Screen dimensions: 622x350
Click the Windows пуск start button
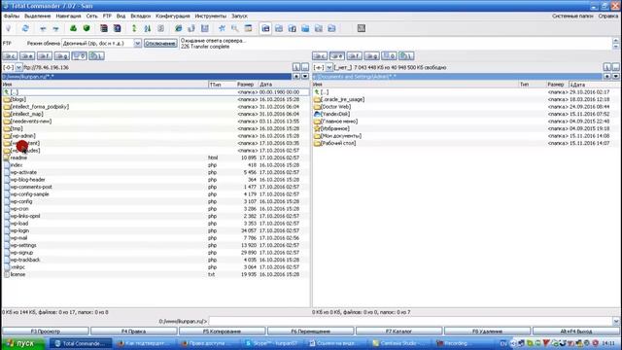[22, 343]
